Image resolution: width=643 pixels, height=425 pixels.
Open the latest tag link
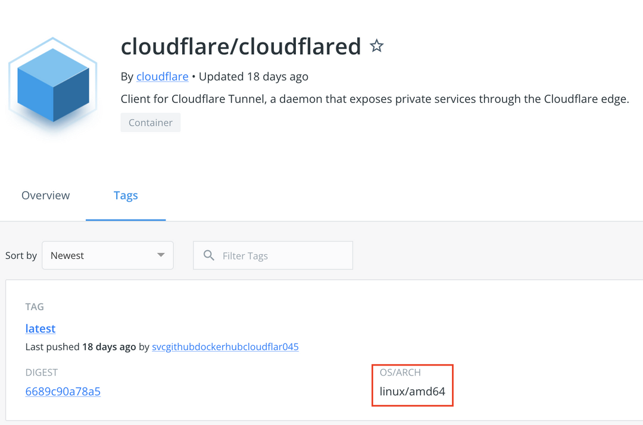pyautogui.click(x=40, y=329)
